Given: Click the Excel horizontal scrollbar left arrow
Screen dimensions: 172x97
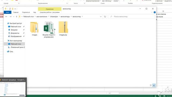Looking at the screenshot, I should (109, 93).
